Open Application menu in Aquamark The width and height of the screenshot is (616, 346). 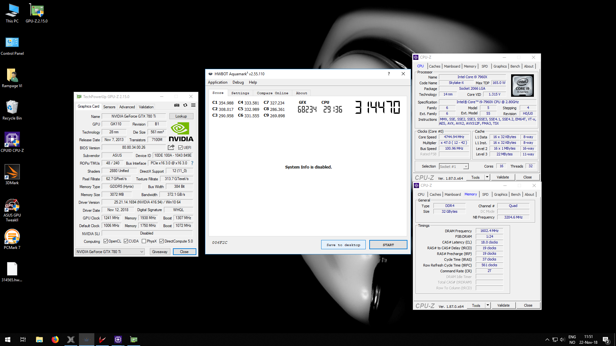pyautogui.click(x=218, y=82)
